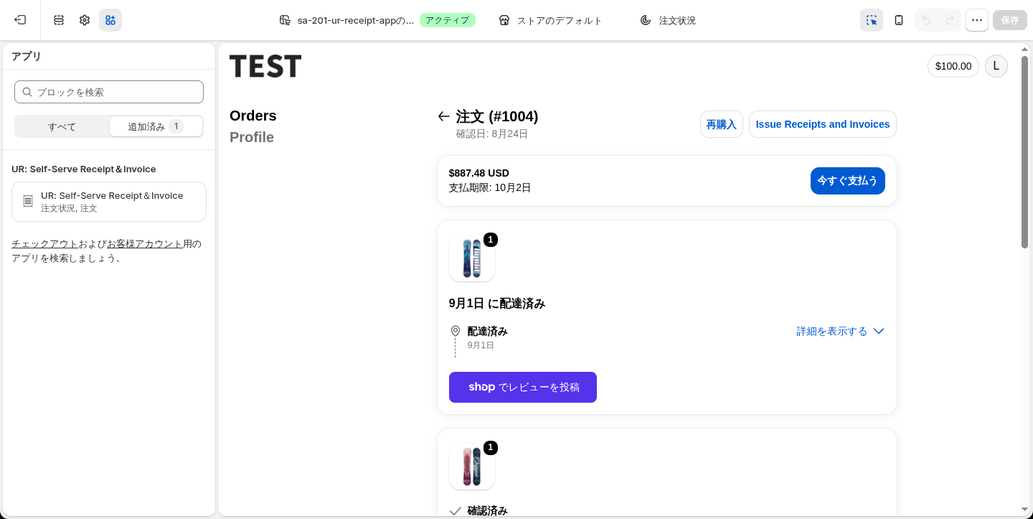Viewport: 1033px width, 519px height.
Task: Click the 保存 save button
Action: coord(1010,20)
